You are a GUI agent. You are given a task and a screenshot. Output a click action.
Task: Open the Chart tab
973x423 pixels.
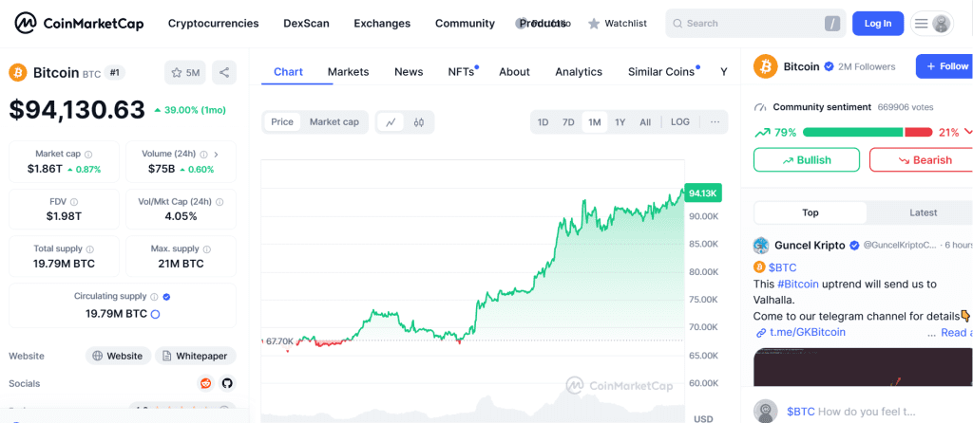(288, 72)
